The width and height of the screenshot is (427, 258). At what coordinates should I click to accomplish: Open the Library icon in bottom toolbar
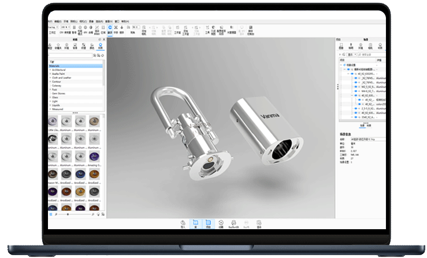click(195, 223)
